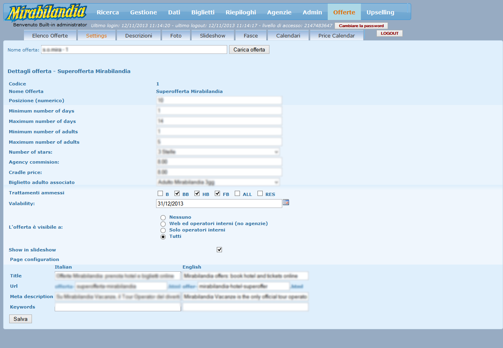
Task: Open the Number of stars dropdown
Action: (x=218, y=152)
